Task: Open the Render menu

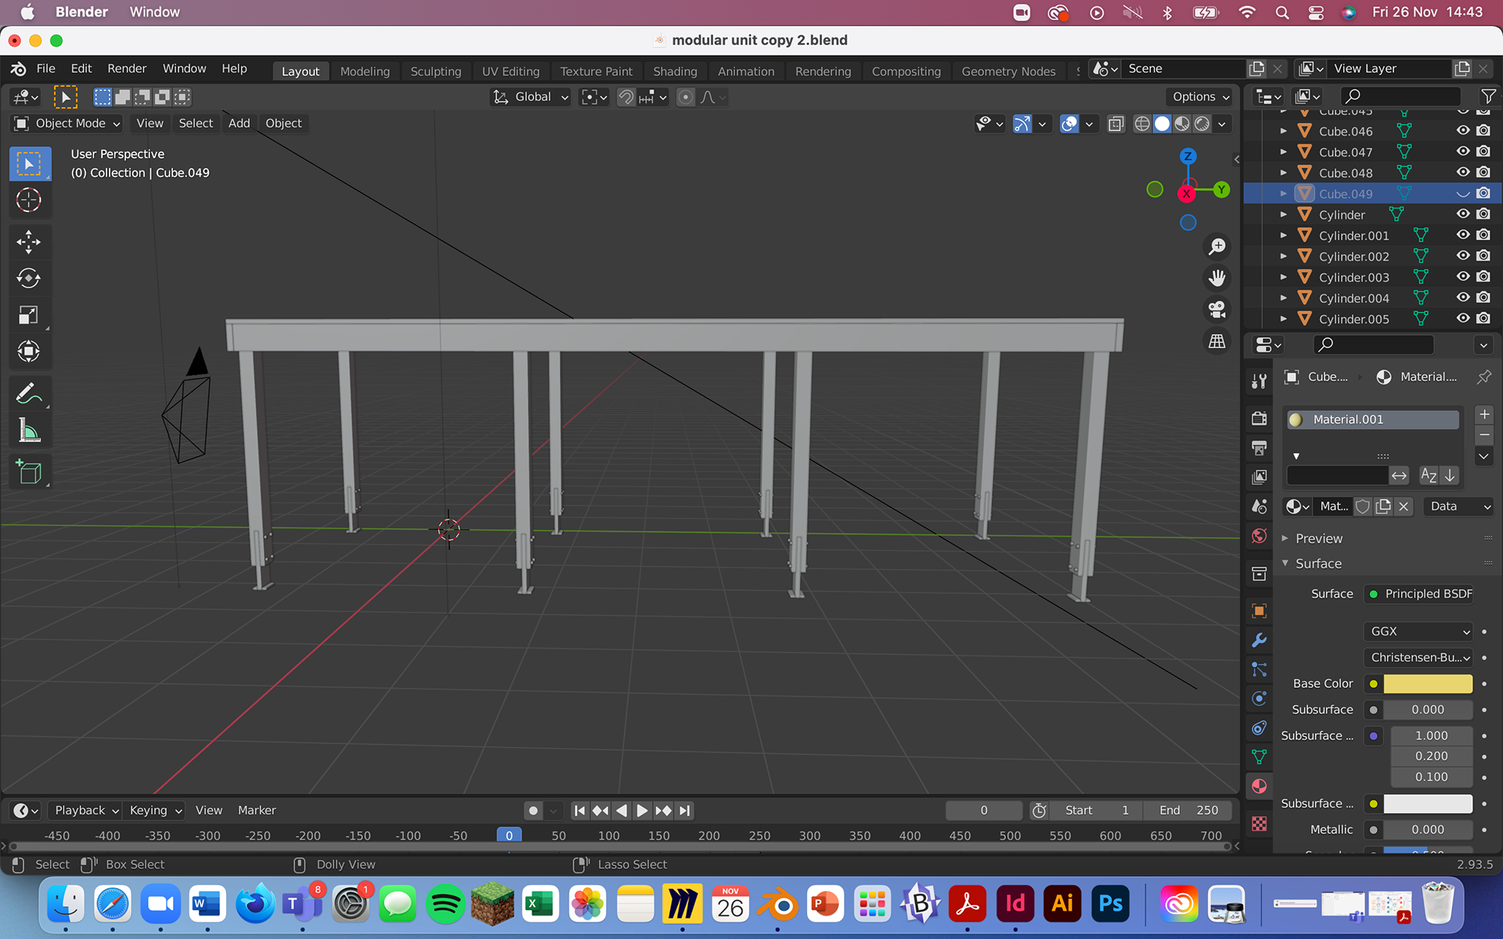Action: pyautogui.click(x=127, y=69)
